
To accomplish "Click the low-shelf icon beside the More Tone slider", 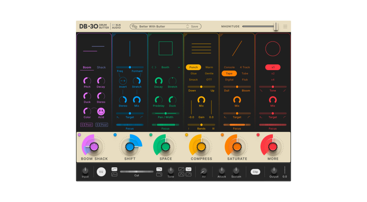I will (261, 90).
